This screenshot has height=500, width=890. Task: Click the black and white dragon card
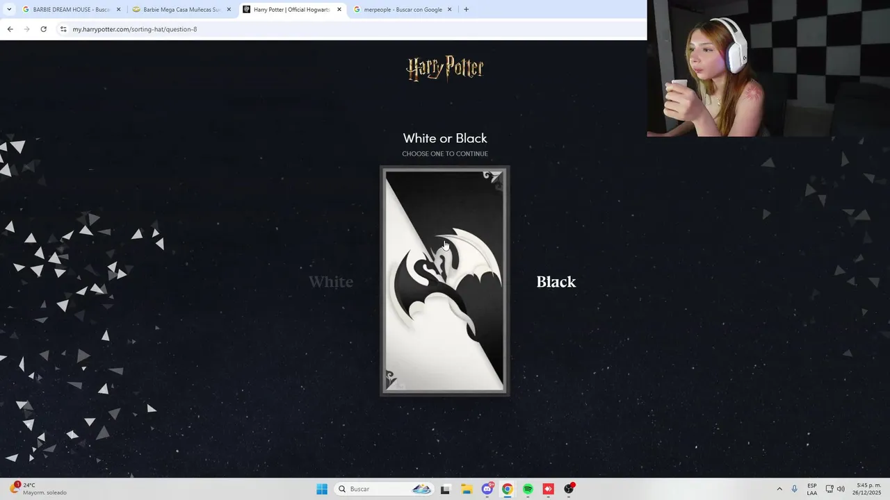click(x=445, y=281)
